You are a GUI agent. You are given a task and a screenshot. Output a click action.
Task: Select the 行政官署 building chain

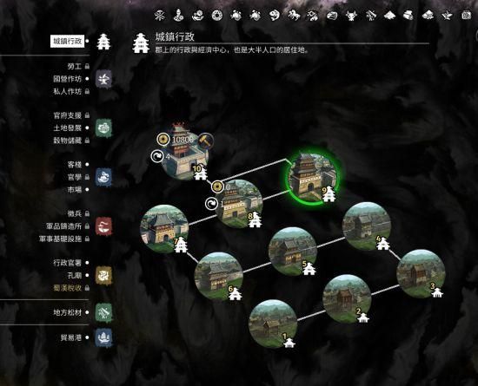coord(68,263)
